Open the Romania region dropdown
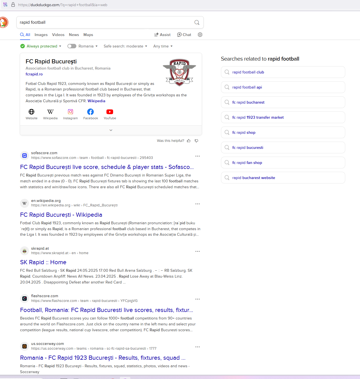The width and height of the screenshot is (360, 379). 88,46
